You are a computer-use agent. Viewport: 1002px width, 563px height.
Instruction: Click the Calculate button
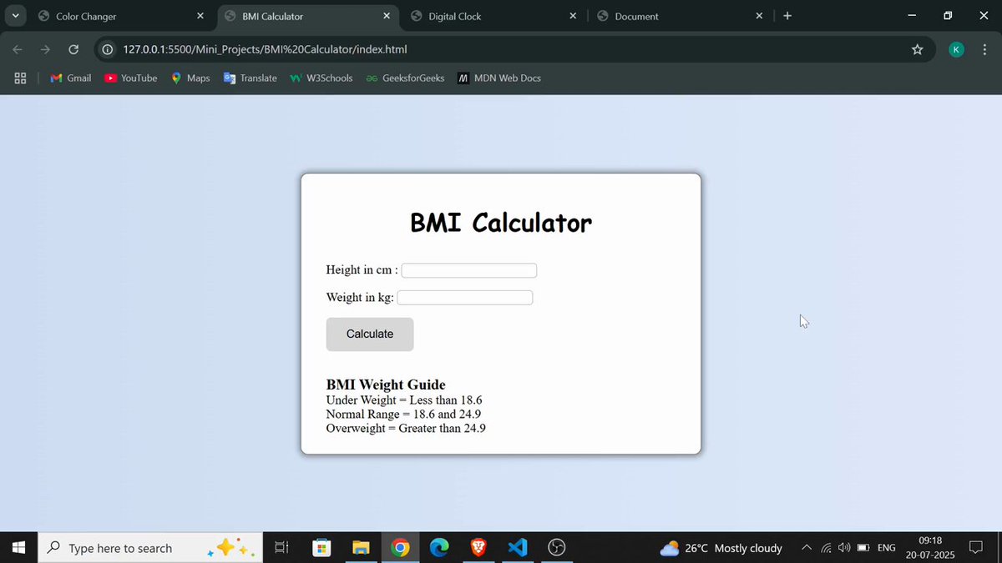point(370,334)
